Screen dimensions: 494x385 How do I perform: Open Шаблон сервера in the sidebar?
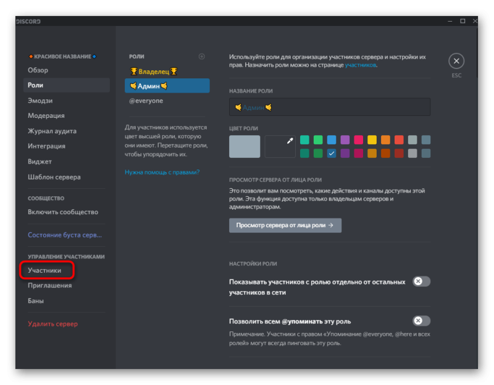coord(67,177)
